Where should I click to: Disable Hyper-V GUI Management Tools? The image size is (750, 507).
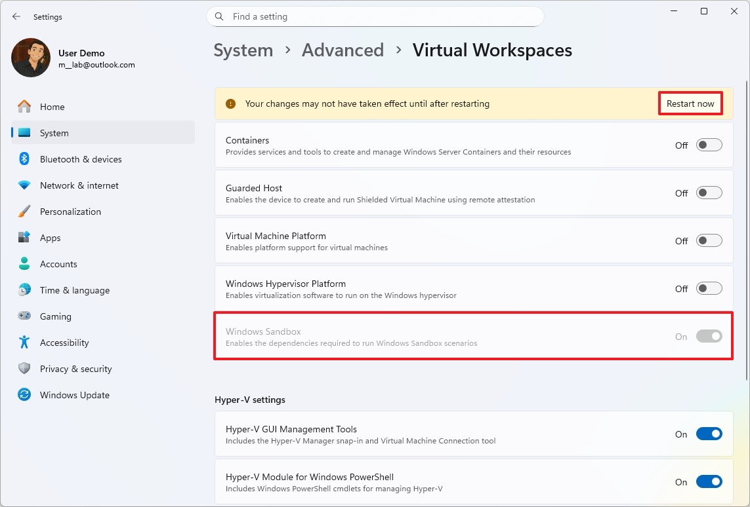(x=709, y=434)
